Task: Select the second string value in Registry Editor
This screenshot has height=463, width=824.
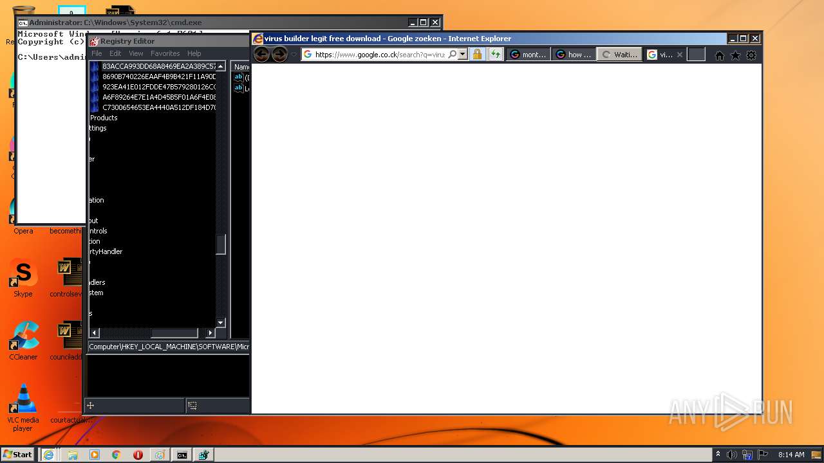Action: (241, 88)
